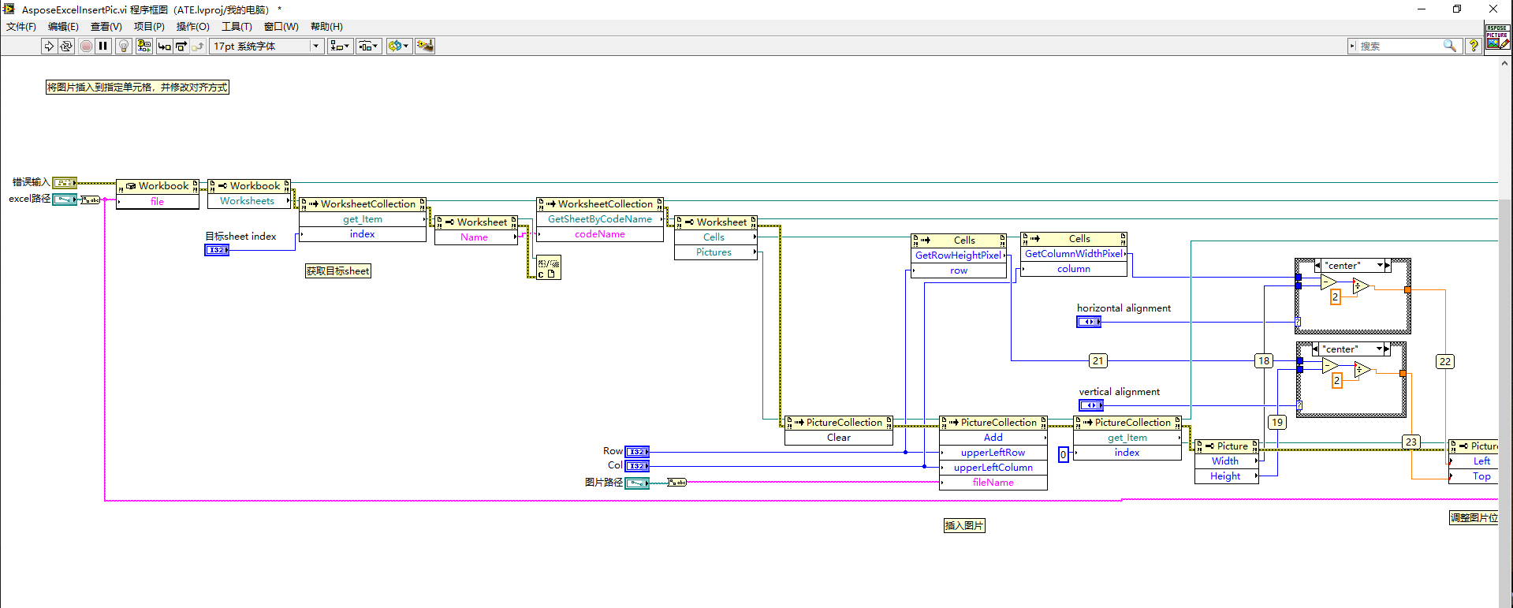1513x608 pixels.
Task: Select the vertical alignment enum terminal
Action: (1091, 405)
